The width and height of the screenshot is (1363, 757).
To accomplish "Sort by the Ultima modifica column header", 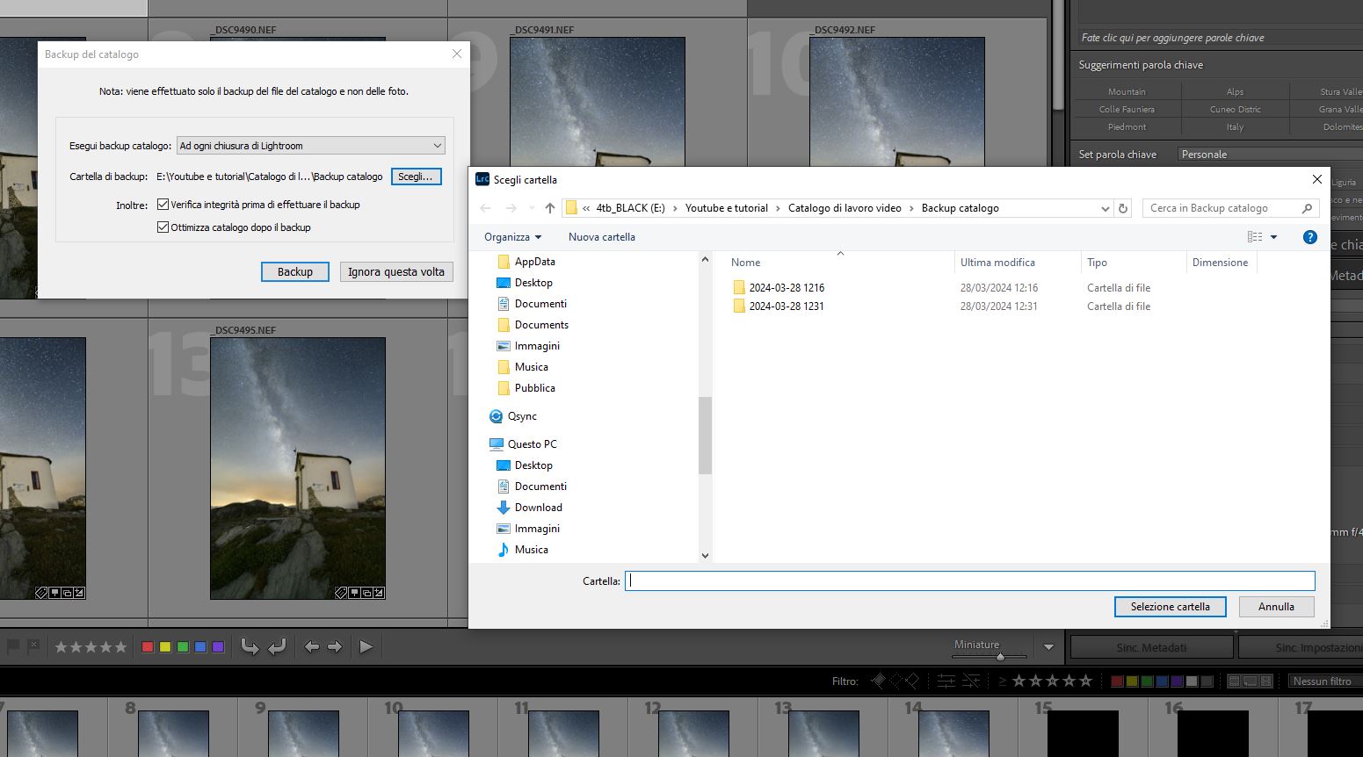I will coord(997,263).
